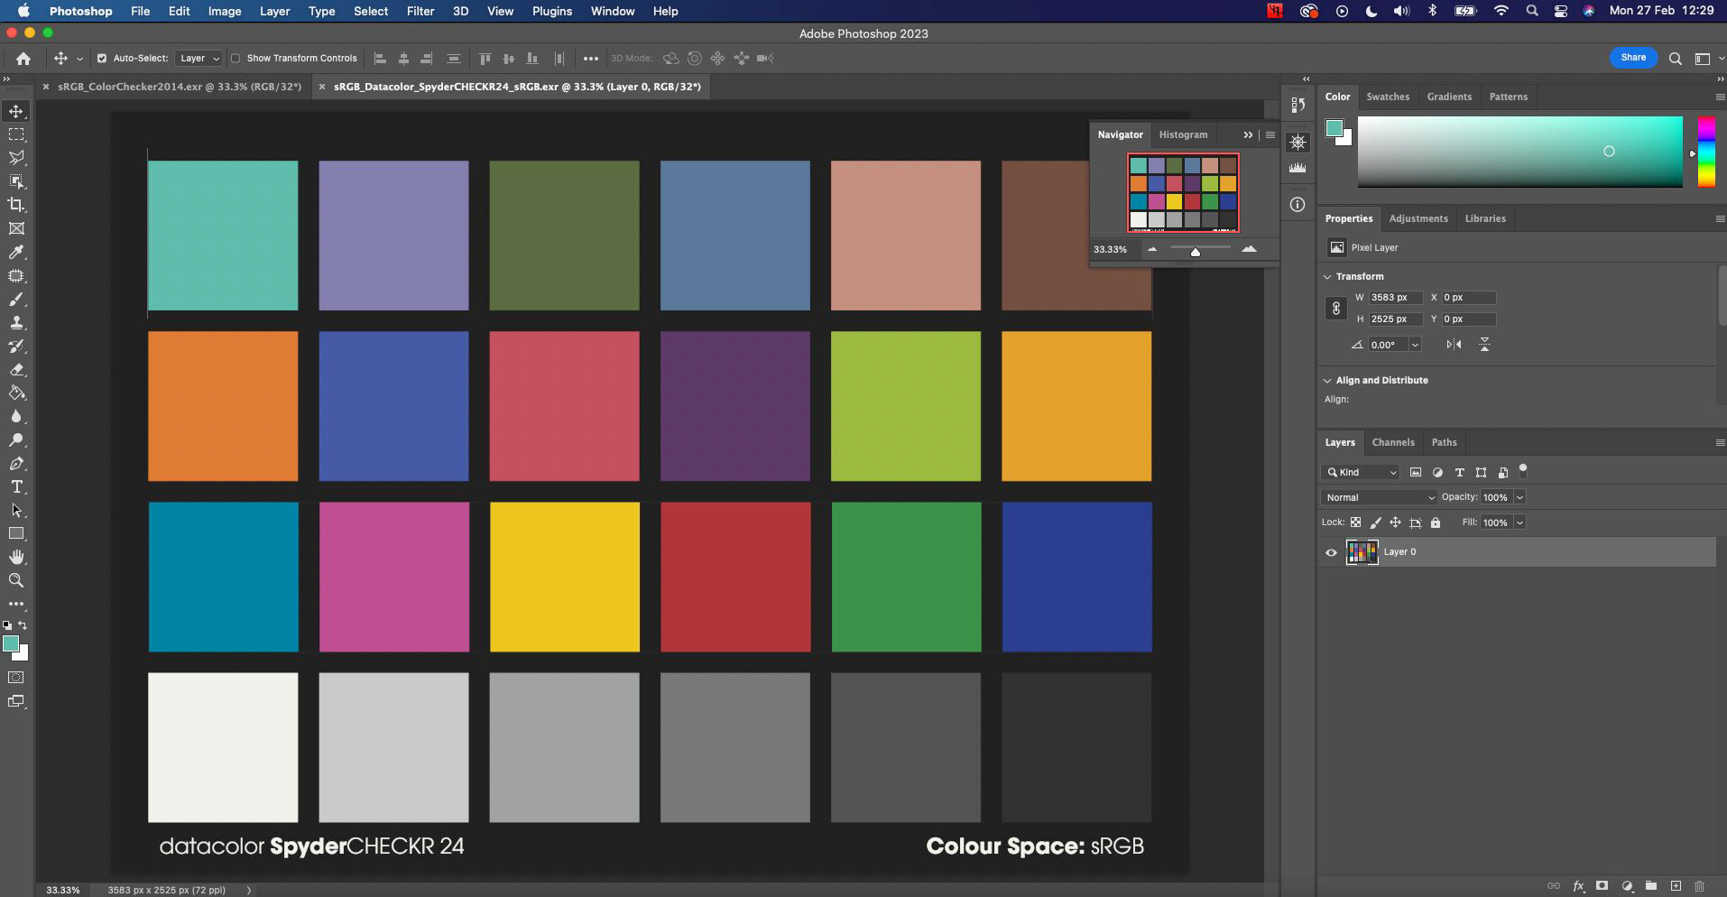The height and width of the screenshot is (897, 1727).
Task: Click the Flip vertical button
Action: click(1484, 345)
